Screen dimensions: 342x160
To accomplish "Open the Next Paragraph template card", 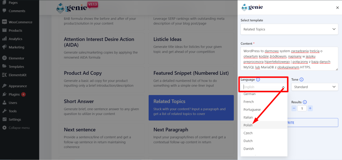I will pyautogui.click(x=191, y=138).
